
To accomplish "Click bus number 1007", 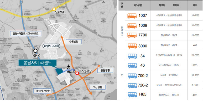I will pos(143,16).
